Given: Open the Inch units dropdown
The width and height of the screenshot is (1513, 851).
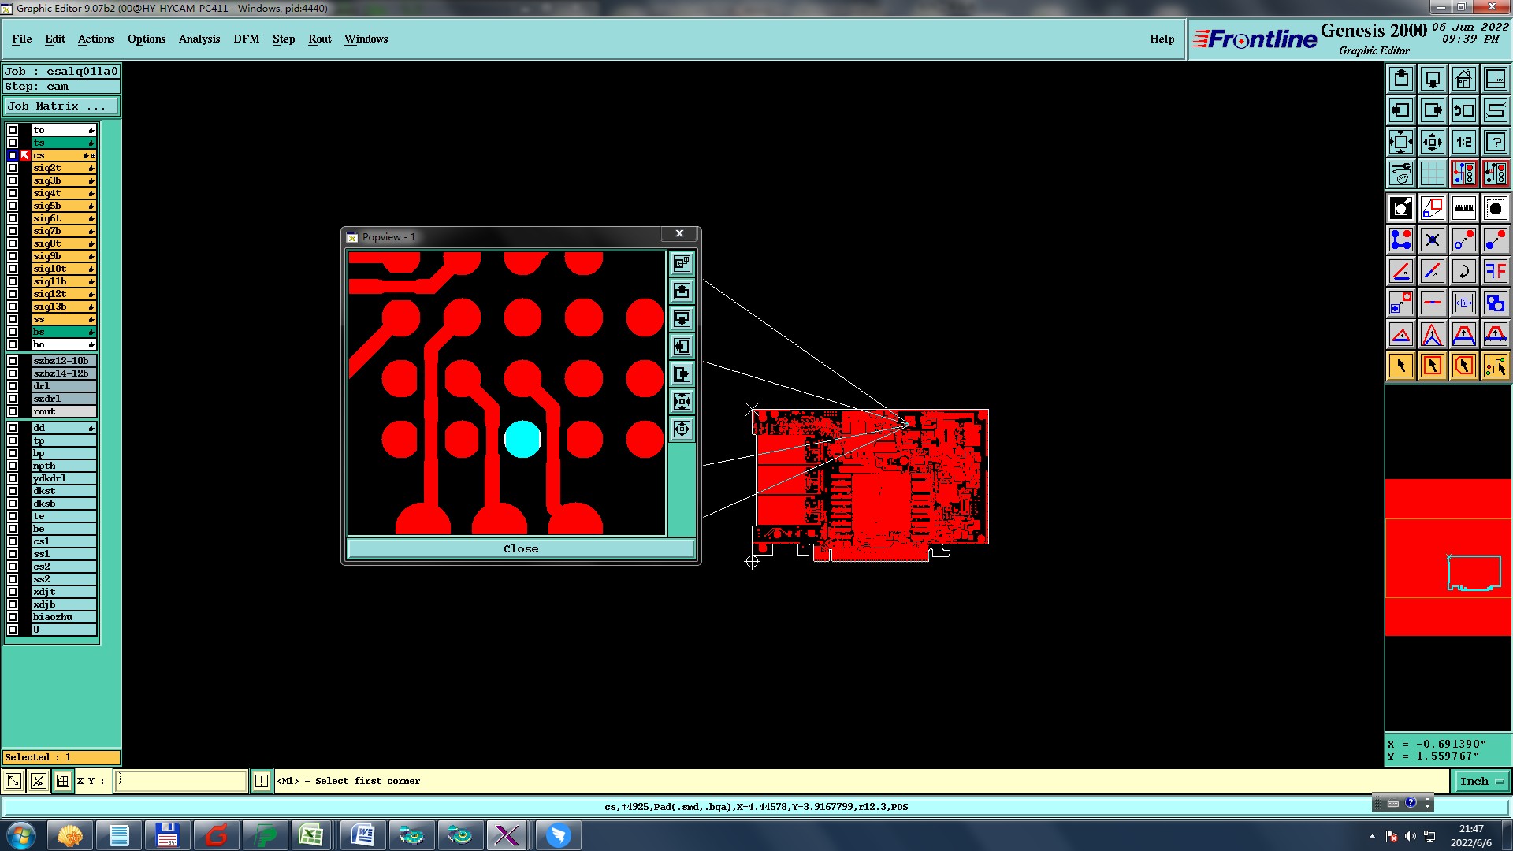Looking at the screenshot, I should (x=1481, y=781).
